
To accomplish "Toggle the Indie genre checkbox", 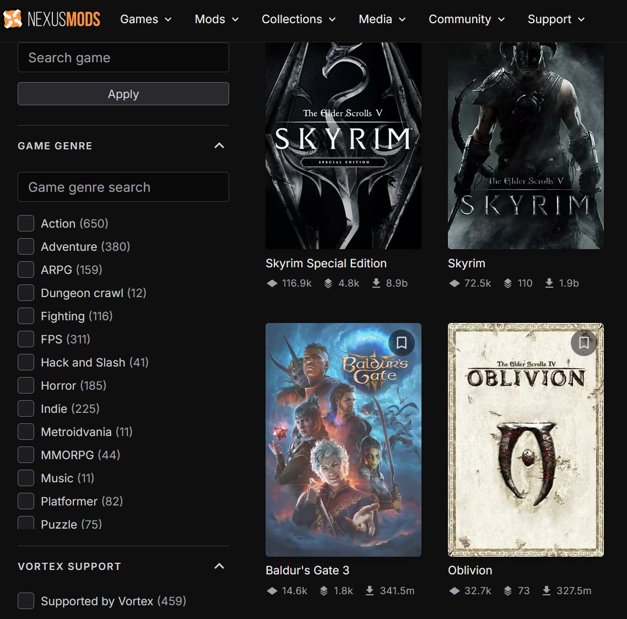I will (x=26, y=408).
